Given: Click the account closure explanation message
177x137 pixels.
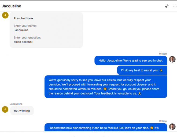Looking at the screenshot, I should (x=106, y=87).
